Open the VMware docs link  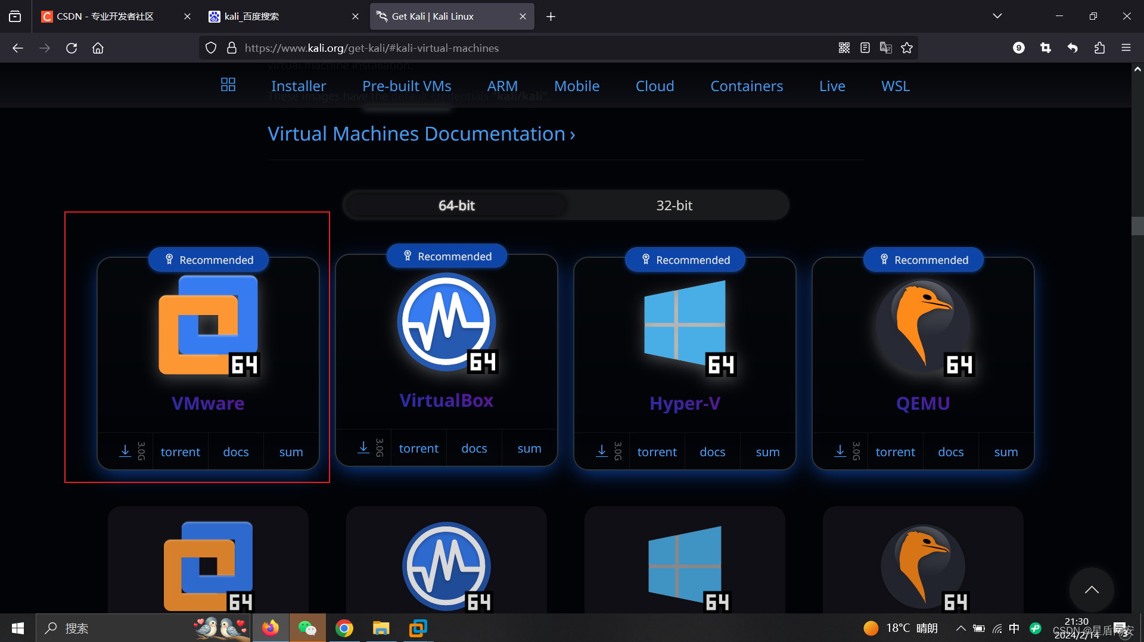point(236,452)
